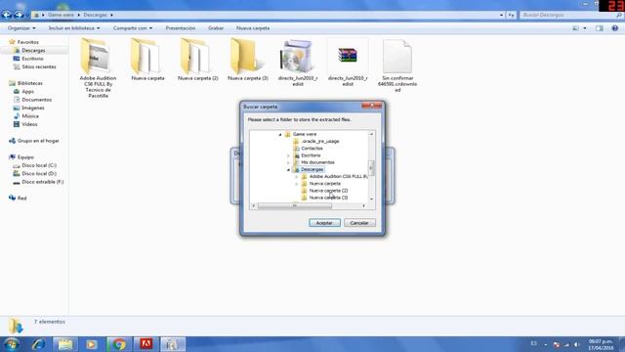The image size is (625, 352).
Task: Click horizontal scrollbar in folder tree
Action: coord(295,206)
